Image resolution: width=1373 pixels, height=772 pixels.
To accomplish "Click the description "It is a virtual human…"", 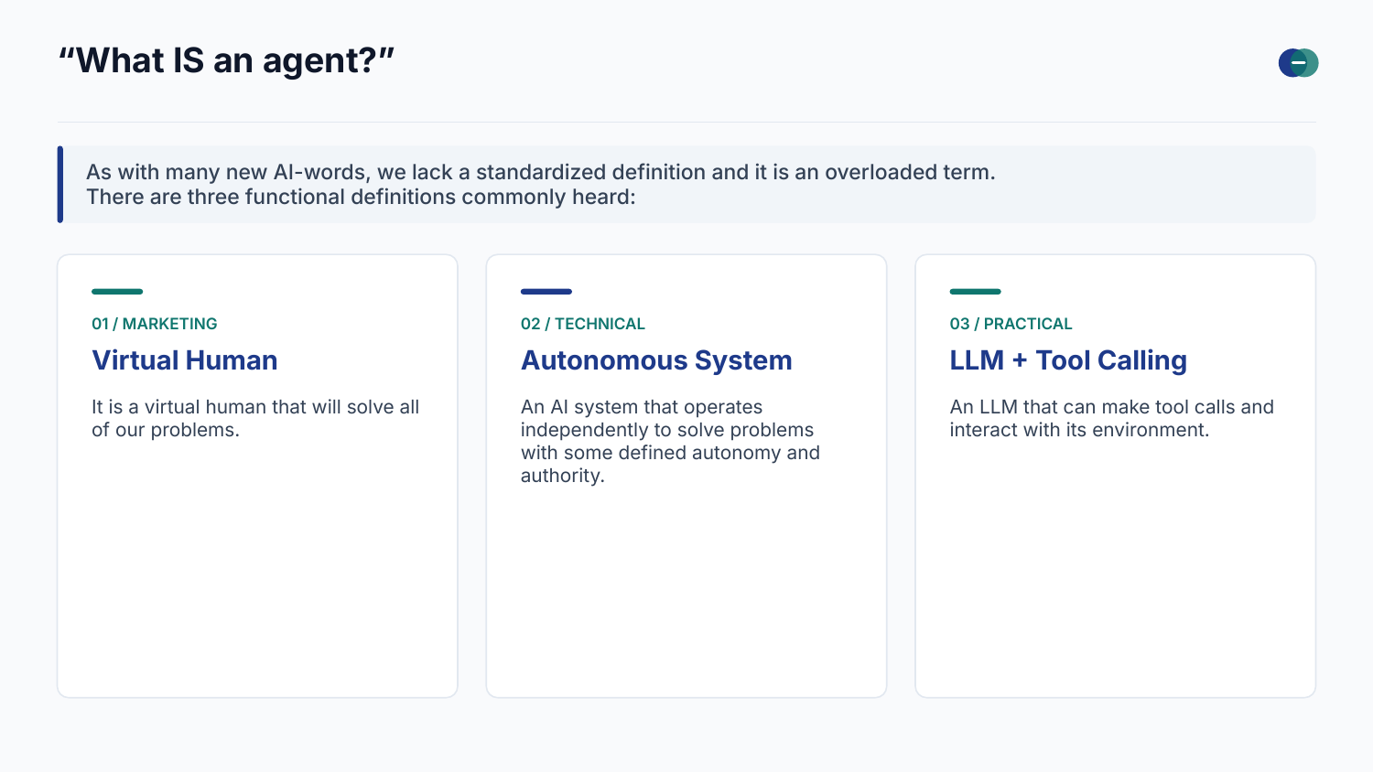I will pyautogui.click(x=255, y=418).
